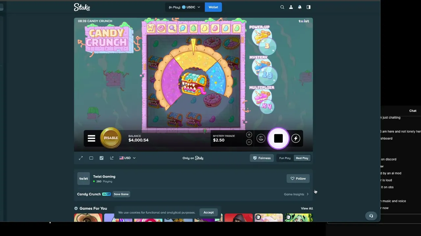This screenshot has width=421, height=236.
Task: Open the notifications bell icon
Action: (300, 7)
